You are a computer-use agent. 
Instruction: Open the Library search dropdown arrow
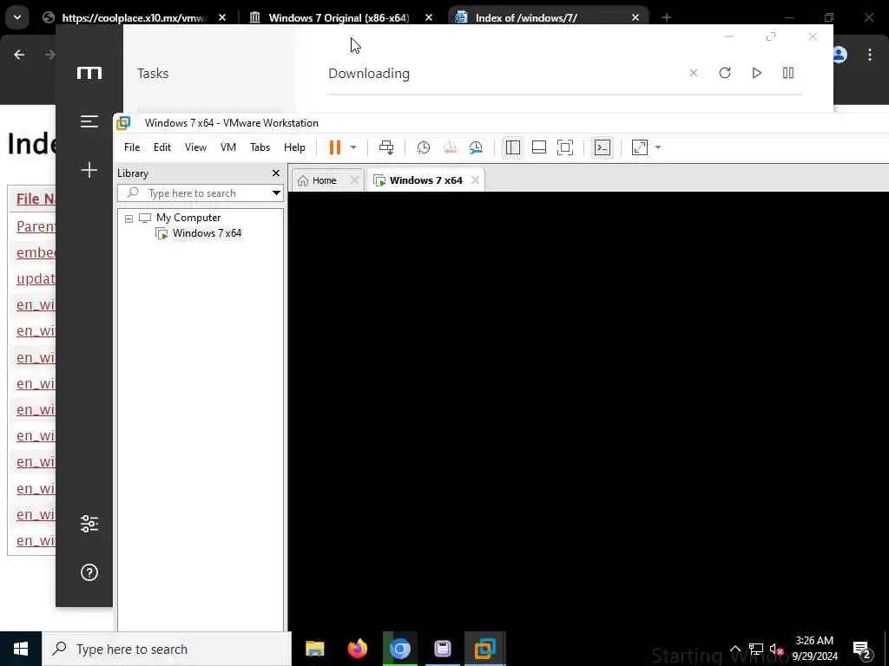pyautogui.click(x=276, y=193)
